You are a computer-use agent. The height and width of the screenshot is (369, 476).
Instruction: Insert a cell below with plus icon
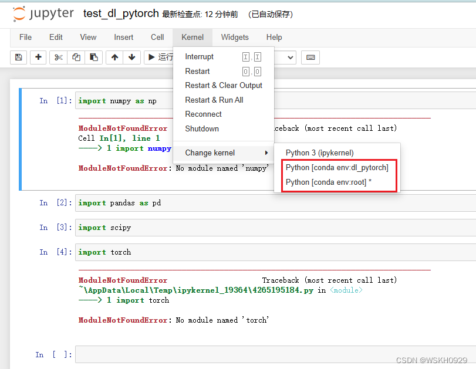tap(38, 57)
